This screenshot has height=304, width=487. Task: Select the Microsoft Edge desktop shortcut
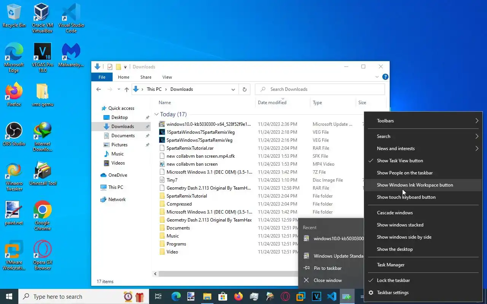14,58
